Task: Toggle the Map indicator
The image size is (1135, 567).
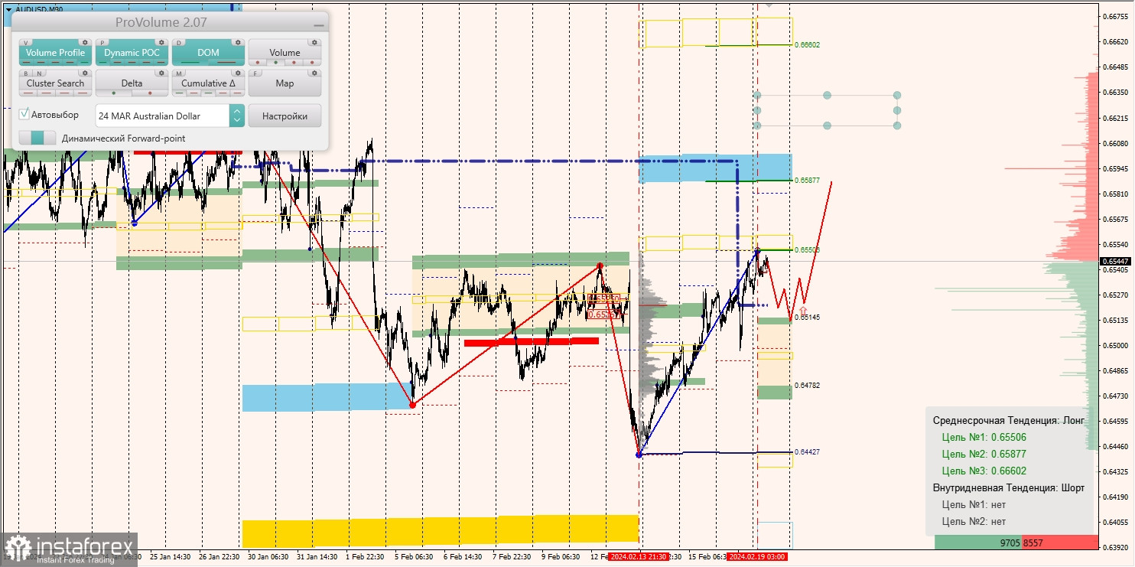Action: pyautogui.click(x=285, y=83)
